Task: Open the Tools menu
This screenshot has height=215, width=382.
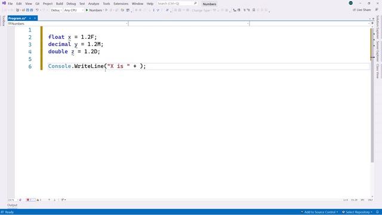Action: coord(106,4)
